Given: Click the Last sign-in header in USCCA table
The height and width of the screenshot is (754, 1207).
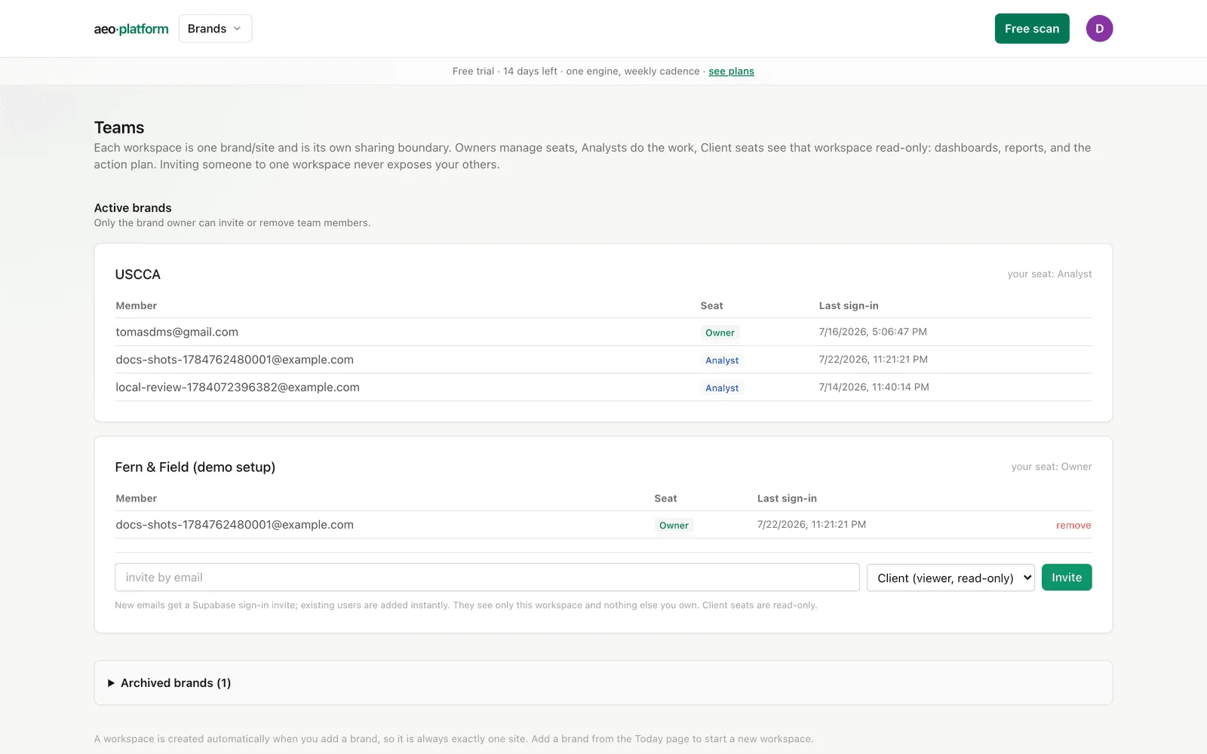Looking at the screenshot, I should (x=849, y=305).
